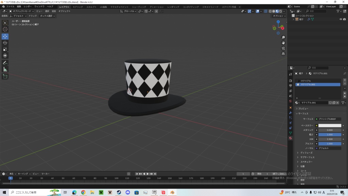Expand the ディフューズ subpanel
This screenshot has width=348, height=196.
306,153
